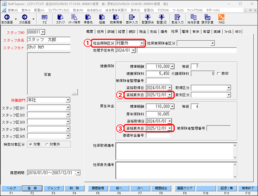Open the マスタ(M) menu

(x=163, y=10)
